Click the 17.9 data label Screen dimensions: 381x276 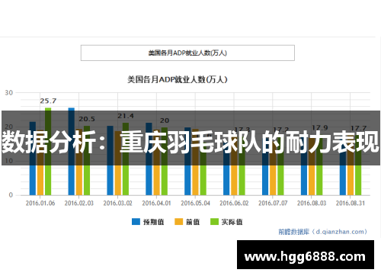point(320,127)
